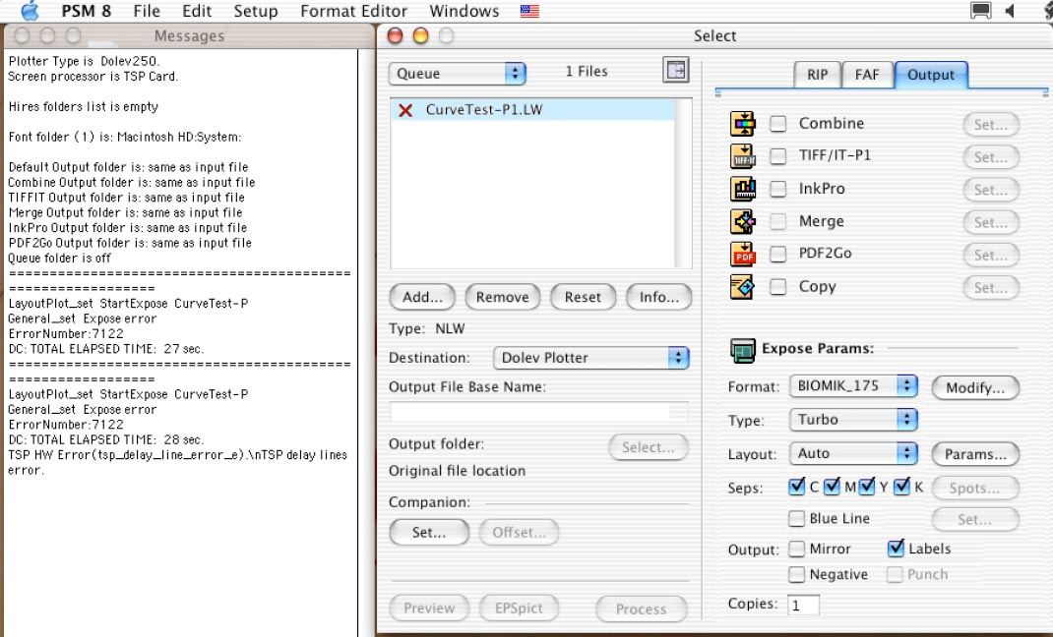
Task: Click the Messages window title bar
Action: (189, 35)
